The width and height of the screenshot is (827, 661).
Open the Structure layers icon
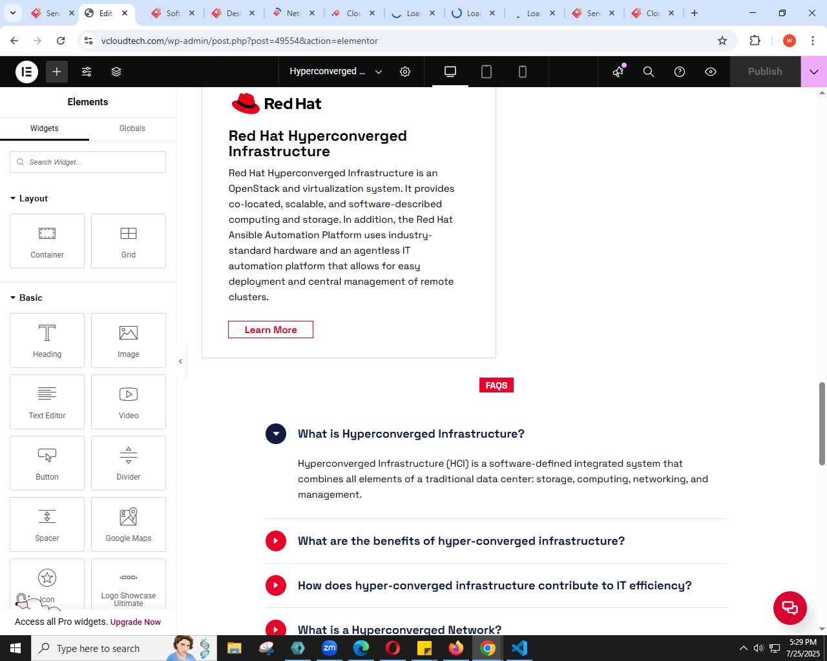[x=116, y=72]
